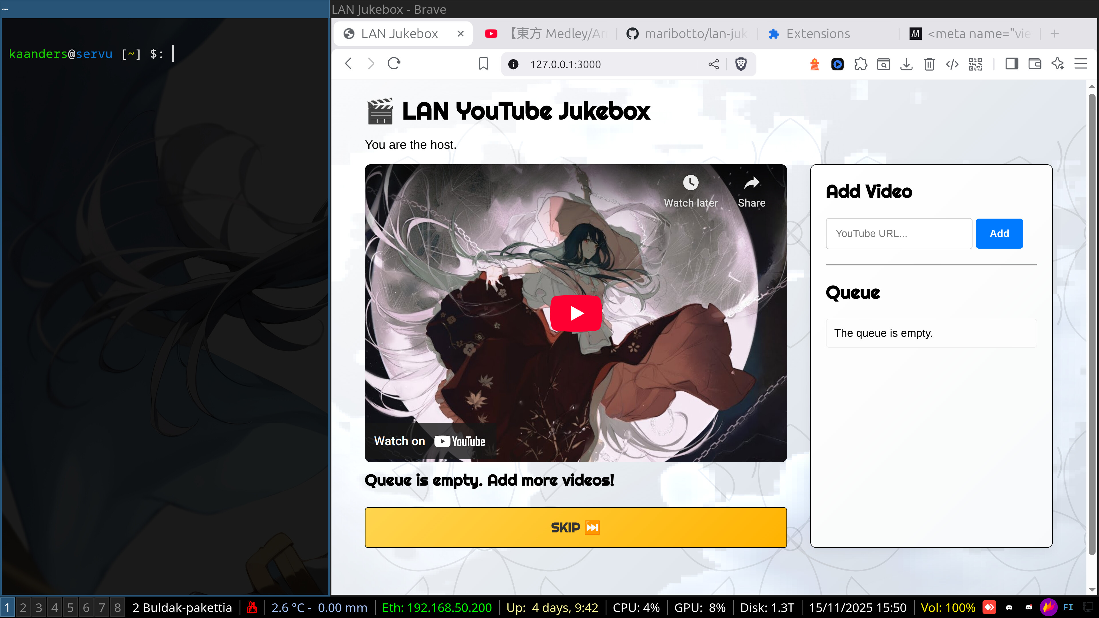Switch to the maribotto/lan-juk GitHub tab

[x=687, y=34]
